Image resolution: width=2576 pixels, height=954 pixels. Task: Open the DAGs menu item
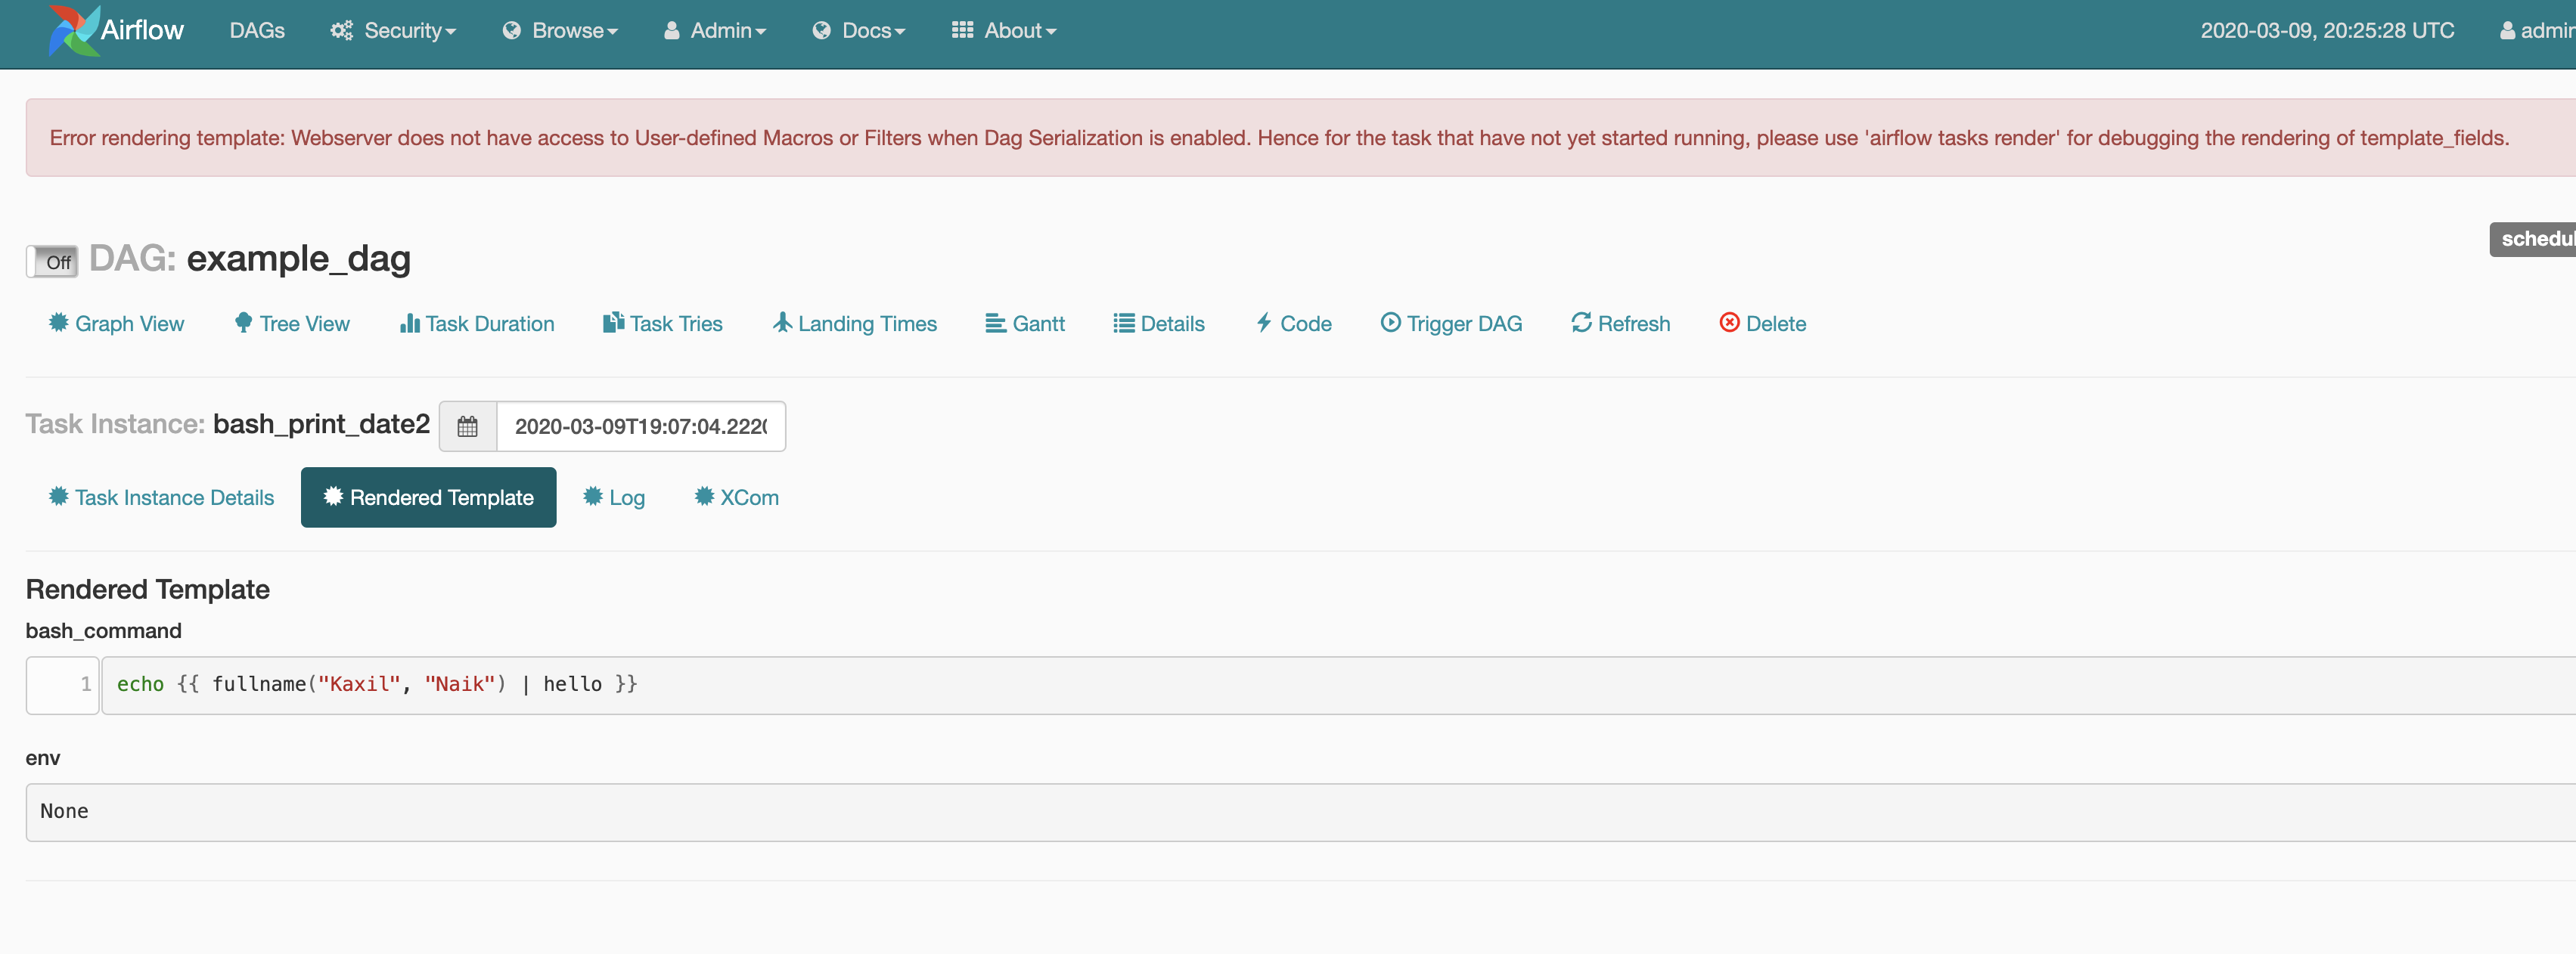(257, 31)
